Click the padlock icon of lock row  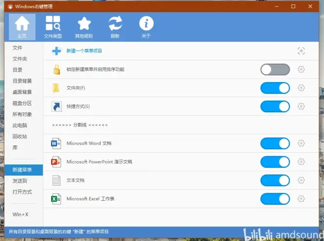point(56,69)
